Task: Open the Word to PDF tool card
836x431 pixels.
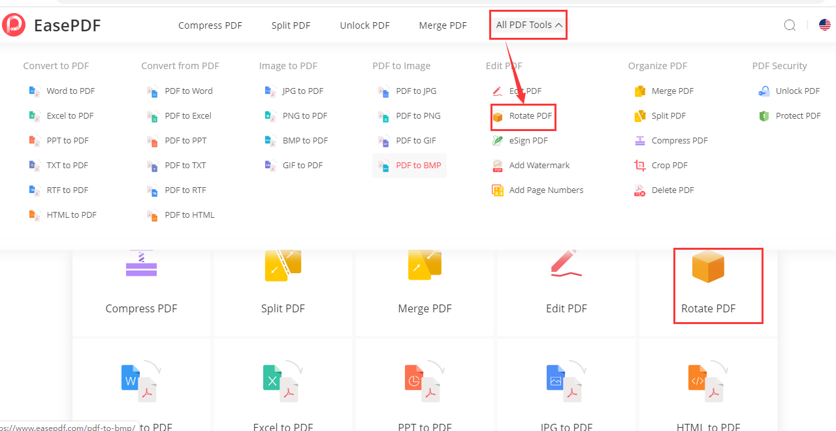Action: [141, 385]
